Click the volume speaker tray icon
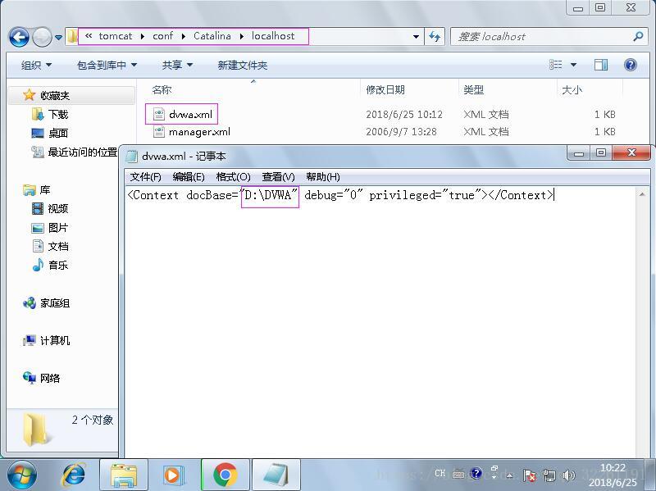 pos(568,475)
